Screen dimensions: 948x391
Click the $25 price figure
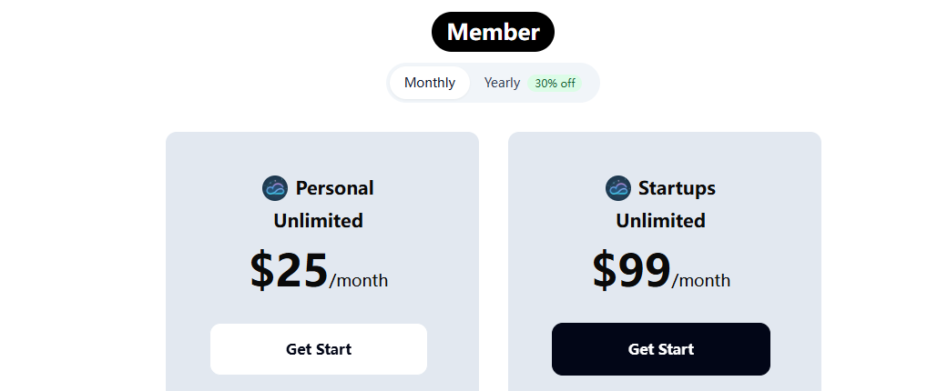pos(289,270)
